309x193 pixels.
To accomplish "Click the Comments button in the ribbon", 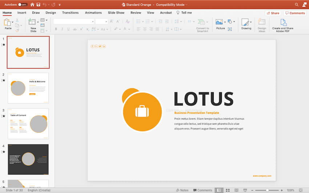I will coord(295,13).
